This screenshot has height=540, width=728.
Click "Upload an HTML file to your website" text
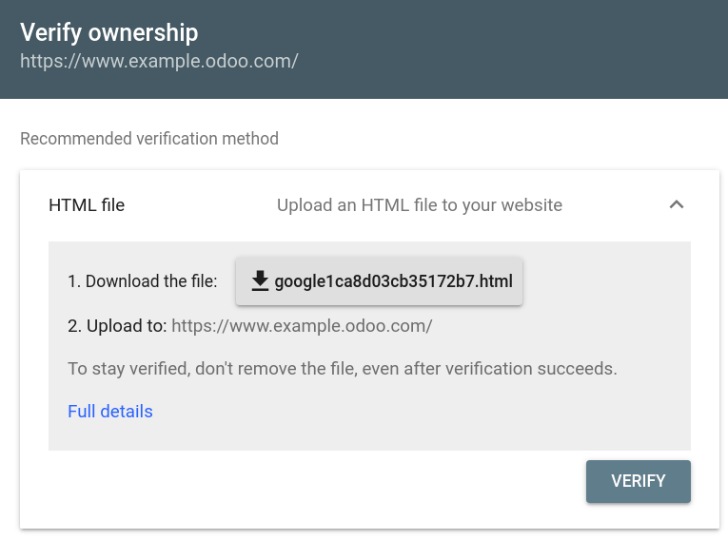point(420,204)
